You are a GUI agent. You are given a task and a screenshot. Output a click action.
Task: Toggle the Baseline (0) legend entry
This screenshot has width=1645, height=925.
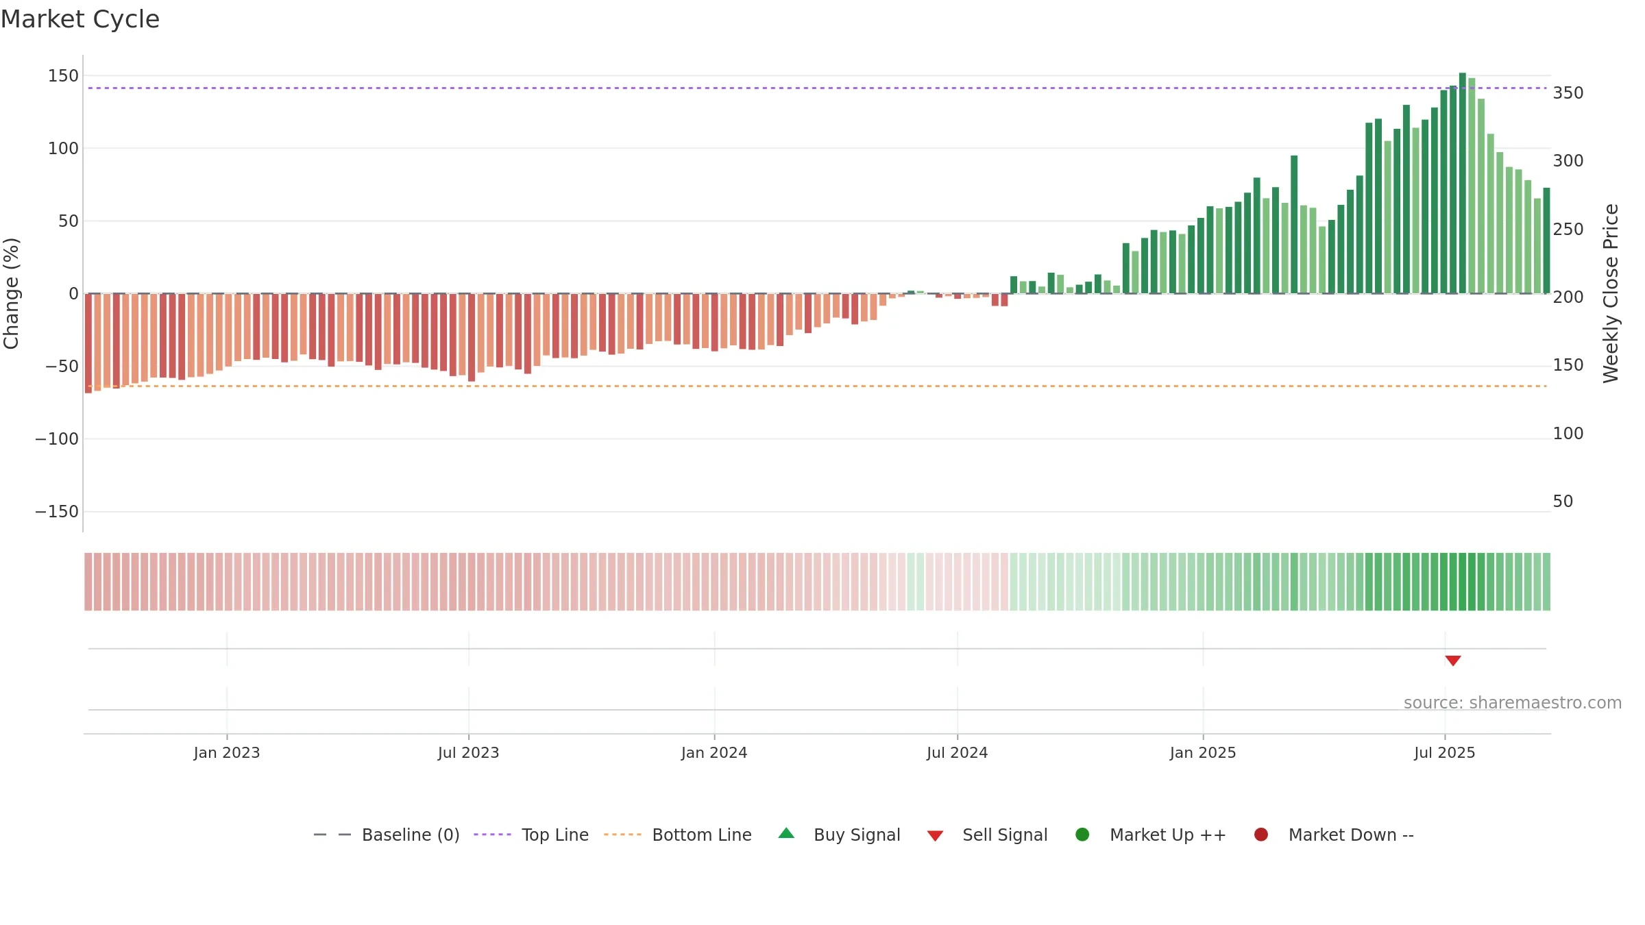(x=387, y=835)
